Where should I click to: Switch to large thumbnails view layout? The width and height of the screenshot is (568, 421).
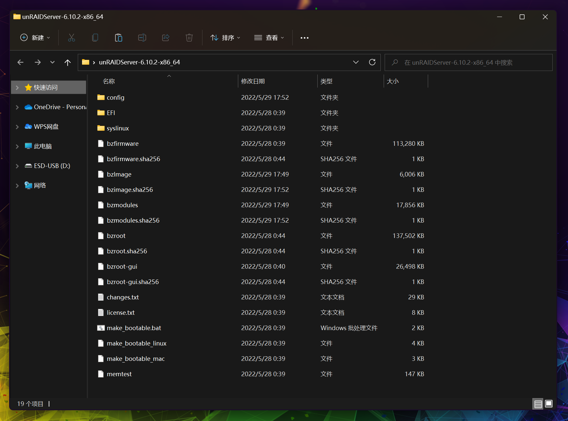(x=549, y=404)
